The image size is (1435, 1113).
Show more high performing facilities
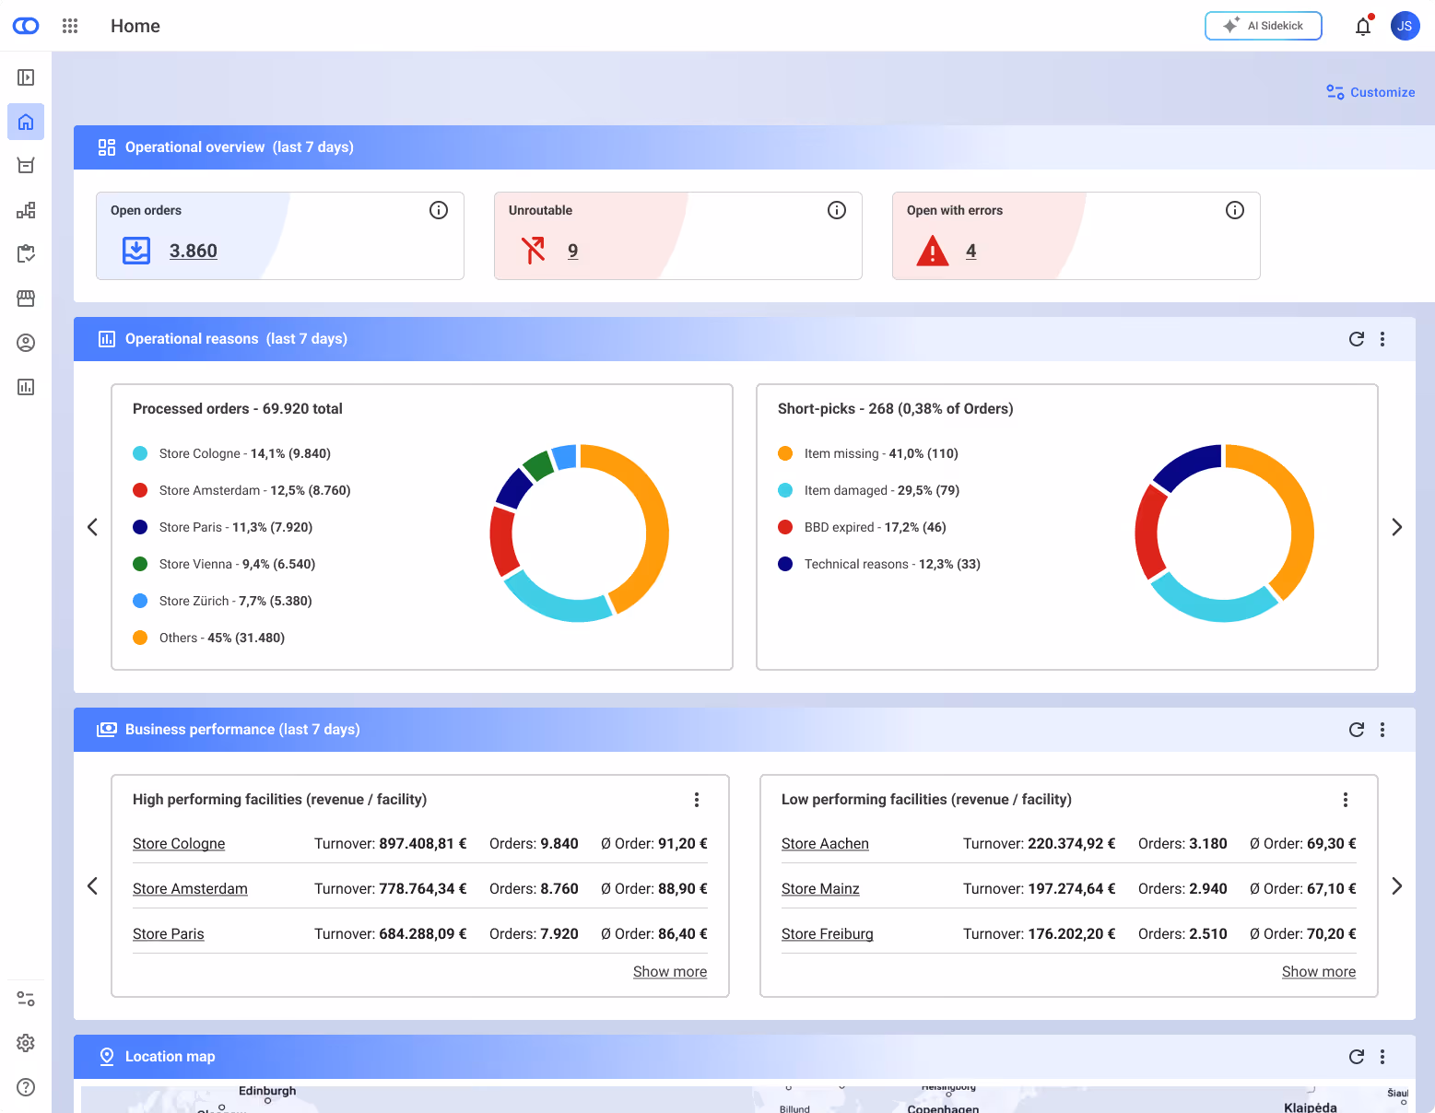(670, 972)
